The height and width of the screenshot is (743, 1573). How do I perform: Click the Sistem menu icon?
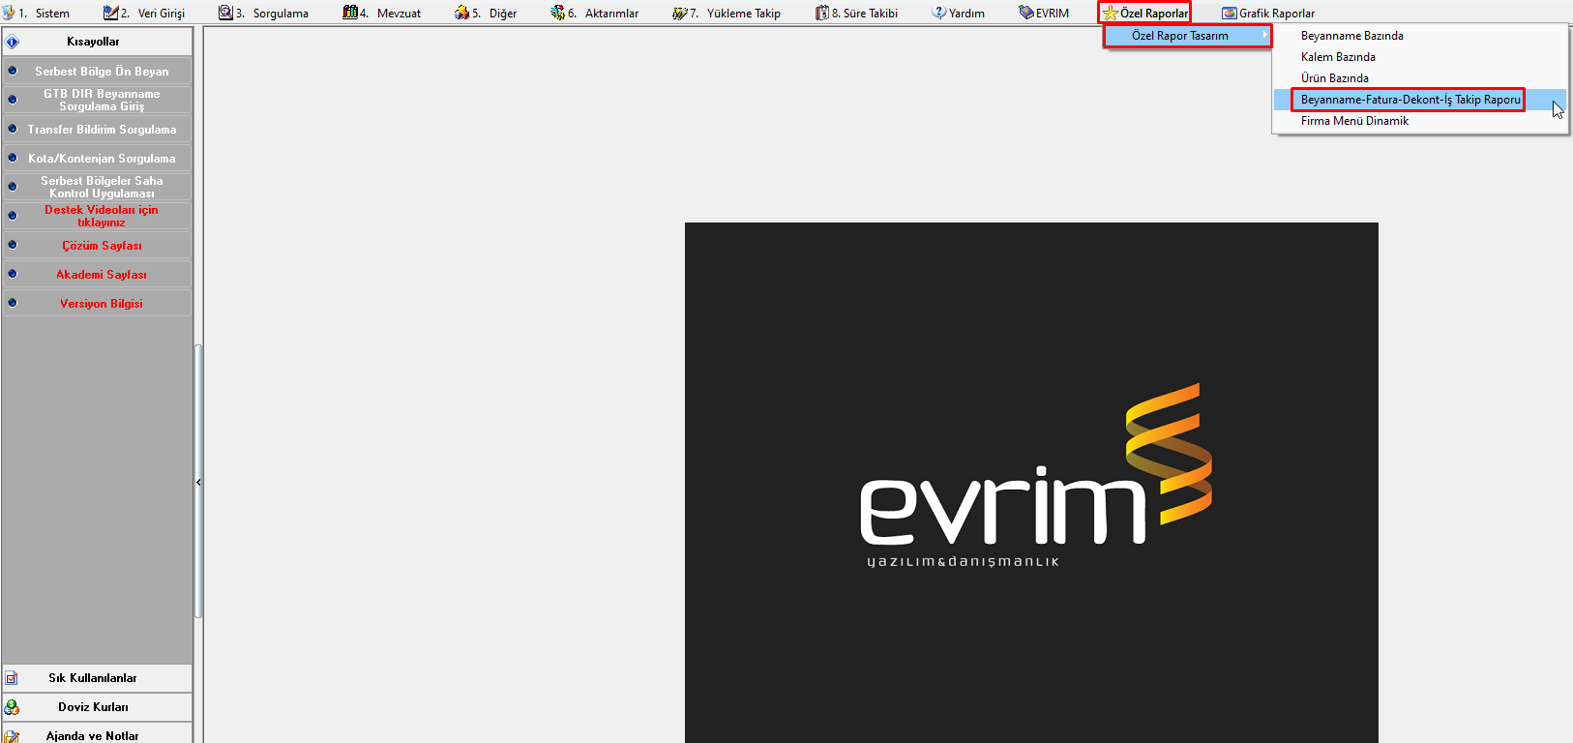(9, 13)
